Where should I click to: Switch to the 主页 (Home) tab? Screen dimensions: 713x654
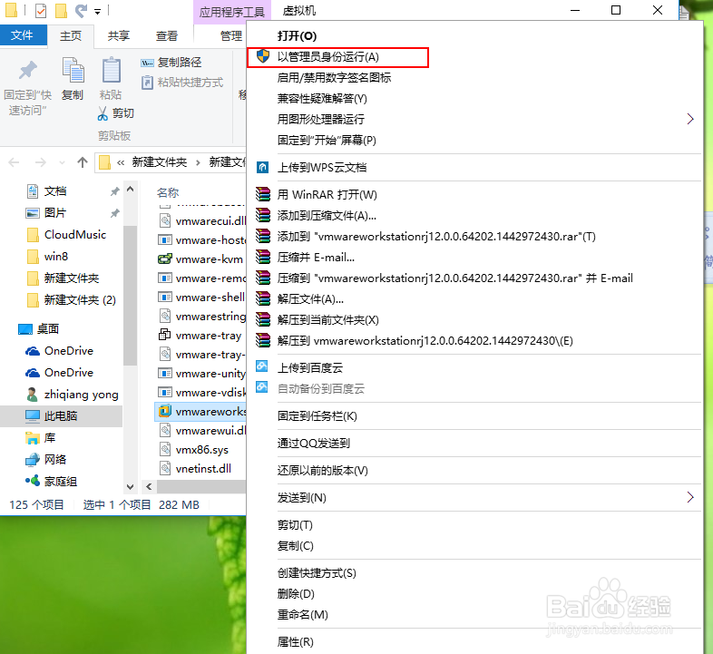[x=71, y=35]
